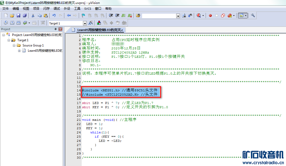Unindent the selected lines
Image resolution: width=286 pixels, height=166 pixels.
117,16
